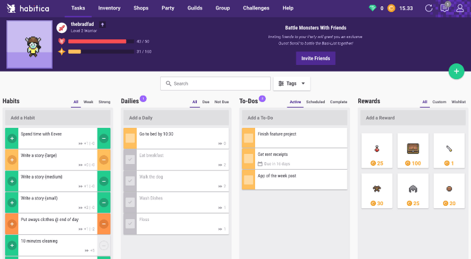The height and width of the screenshot is (259, 471).
Task: Click the task Search field
Action: point(215,84)
